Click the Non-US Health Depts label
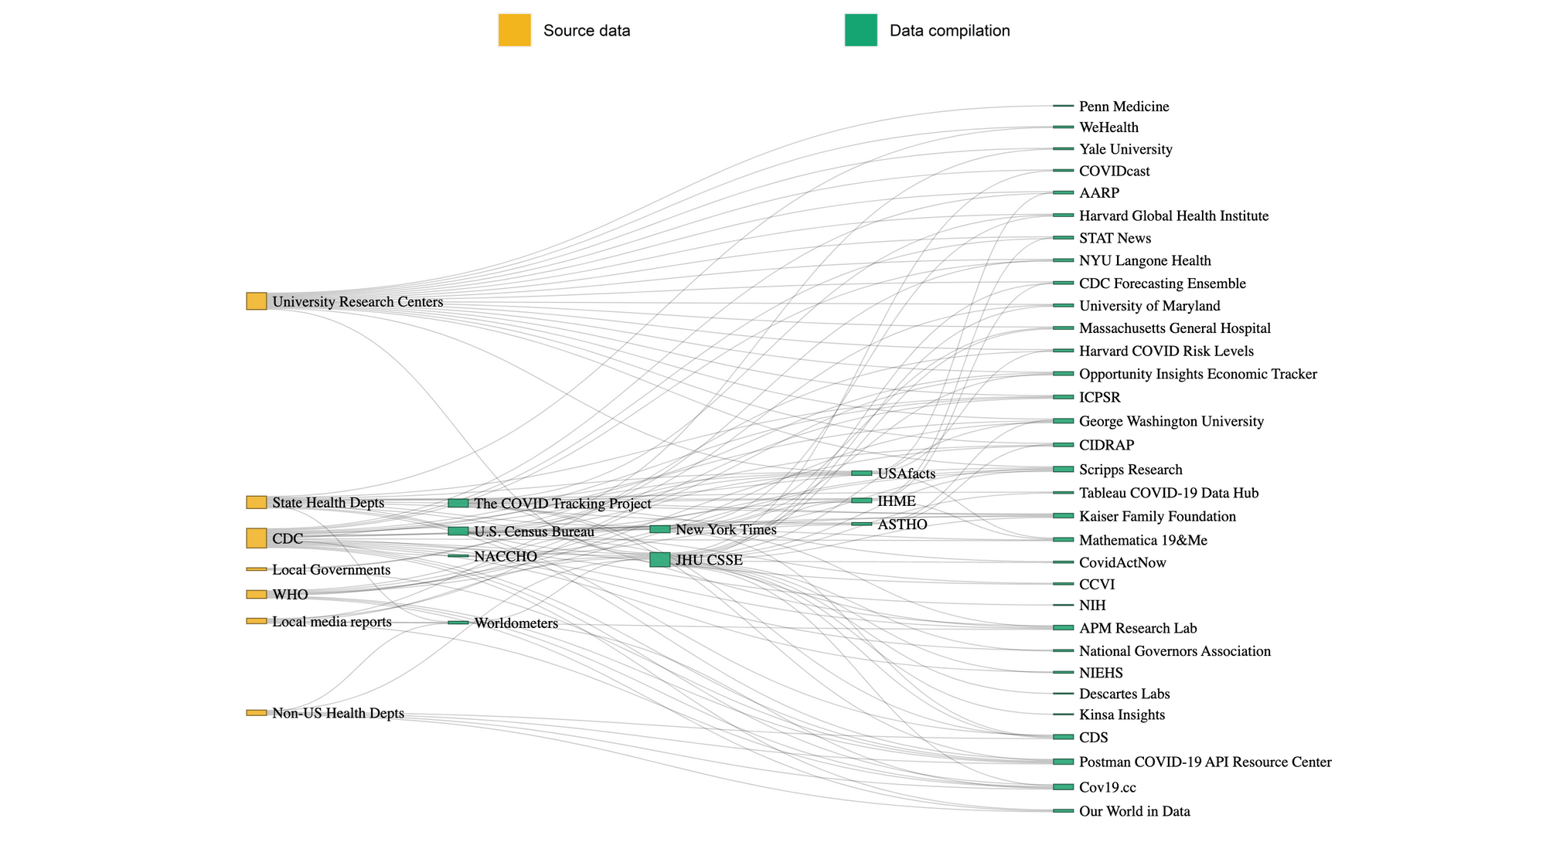 [x=338, y=713]
